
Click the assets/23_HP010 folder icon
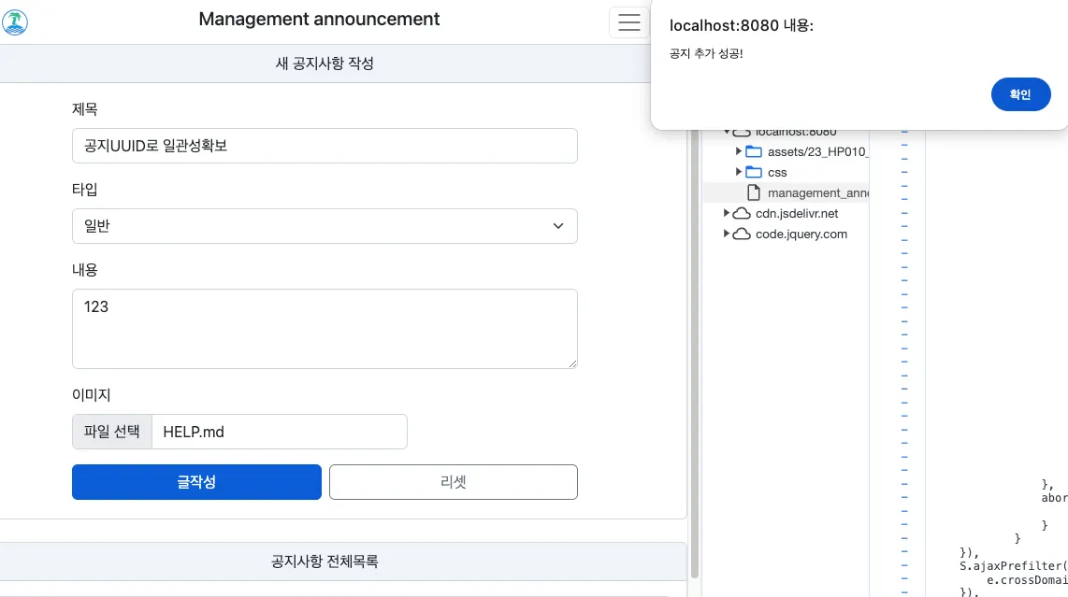point(754,151)
